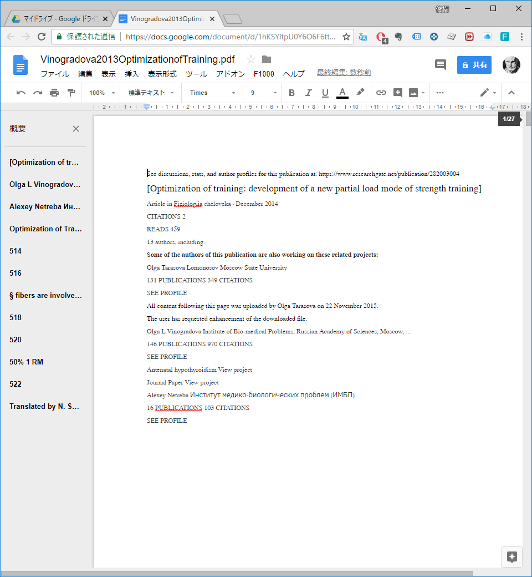Screen dimensions: 532x577
Task: Open the アドオン menu
Action: coord(231,74)
